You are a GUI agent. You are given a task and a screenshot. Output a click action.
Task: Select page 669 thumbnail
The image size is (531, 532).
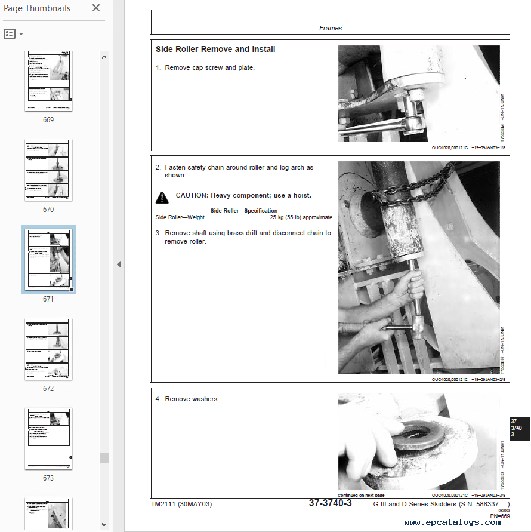(x=48, y=81)
